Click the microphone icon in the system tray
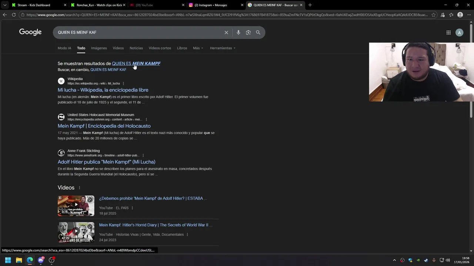 434,260
